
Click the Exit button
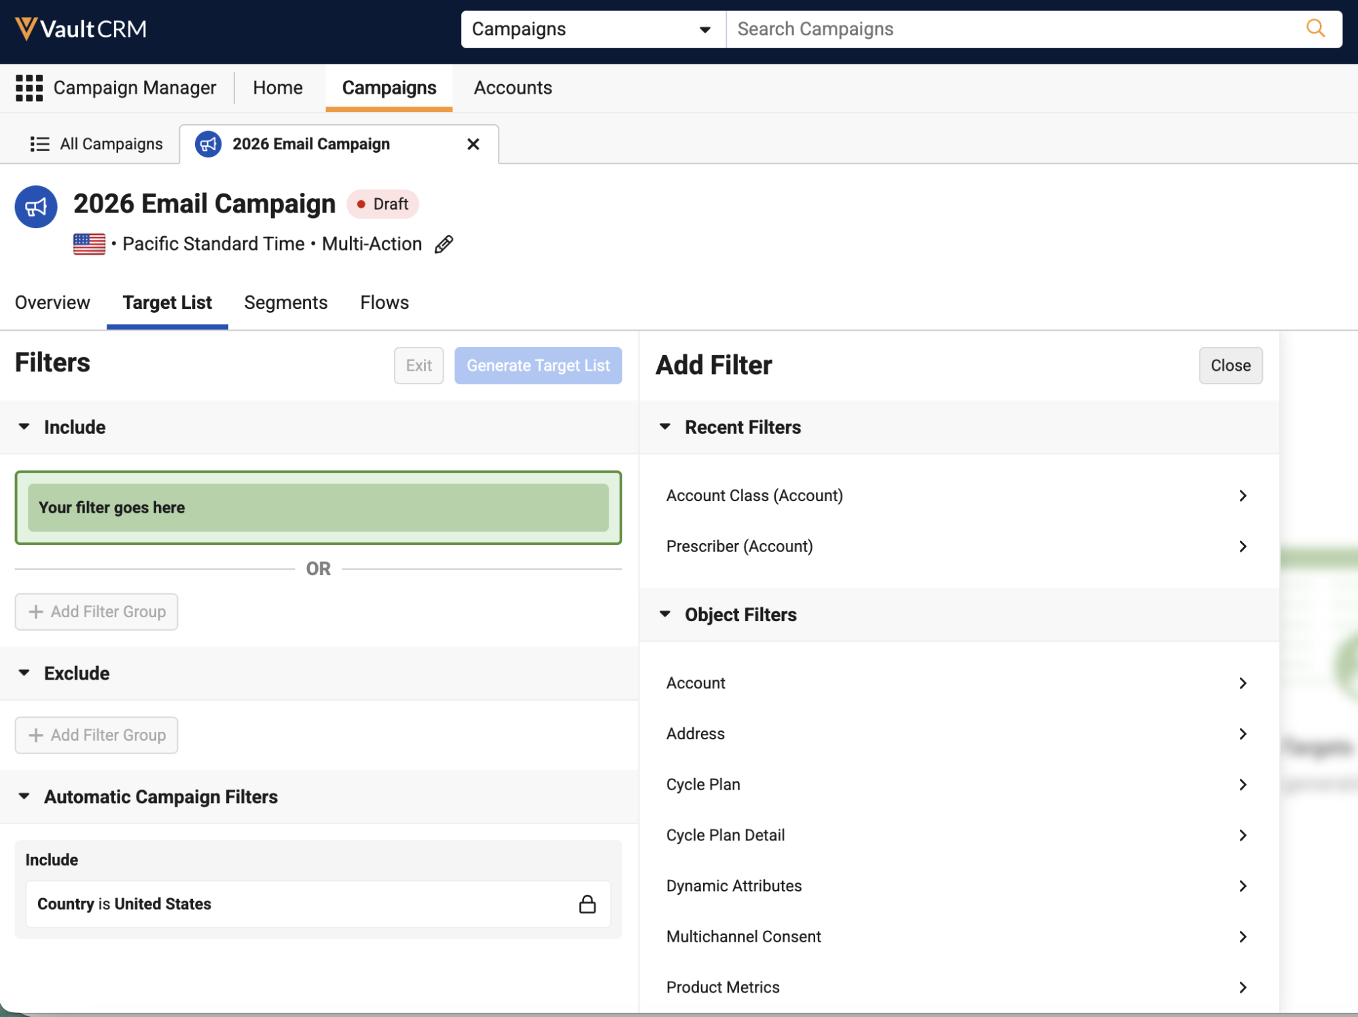click(418, 365)
